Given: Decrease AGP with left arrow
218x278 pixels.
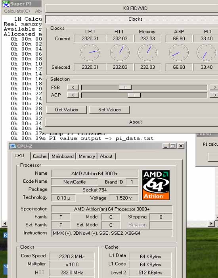Looking at the screenshot, I should click(73, 95).
